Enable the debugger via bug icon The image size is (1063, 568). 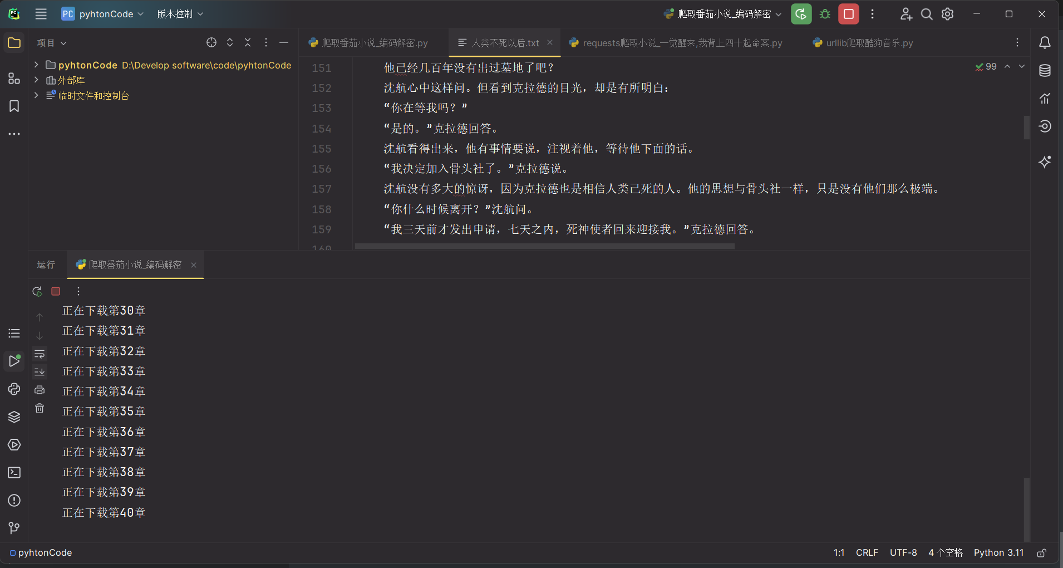(824, 13)
